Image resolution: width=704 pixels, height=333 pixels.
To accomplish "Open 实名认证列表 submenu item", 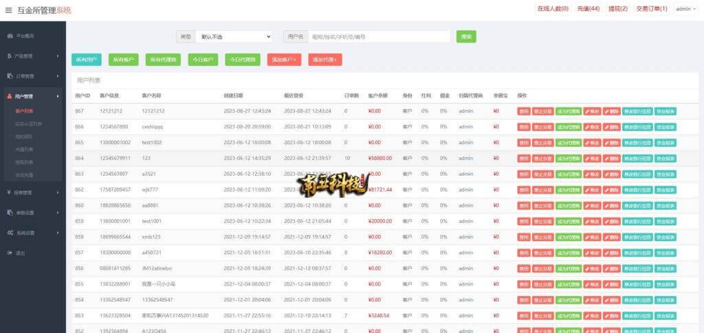I will pos(28,124).
